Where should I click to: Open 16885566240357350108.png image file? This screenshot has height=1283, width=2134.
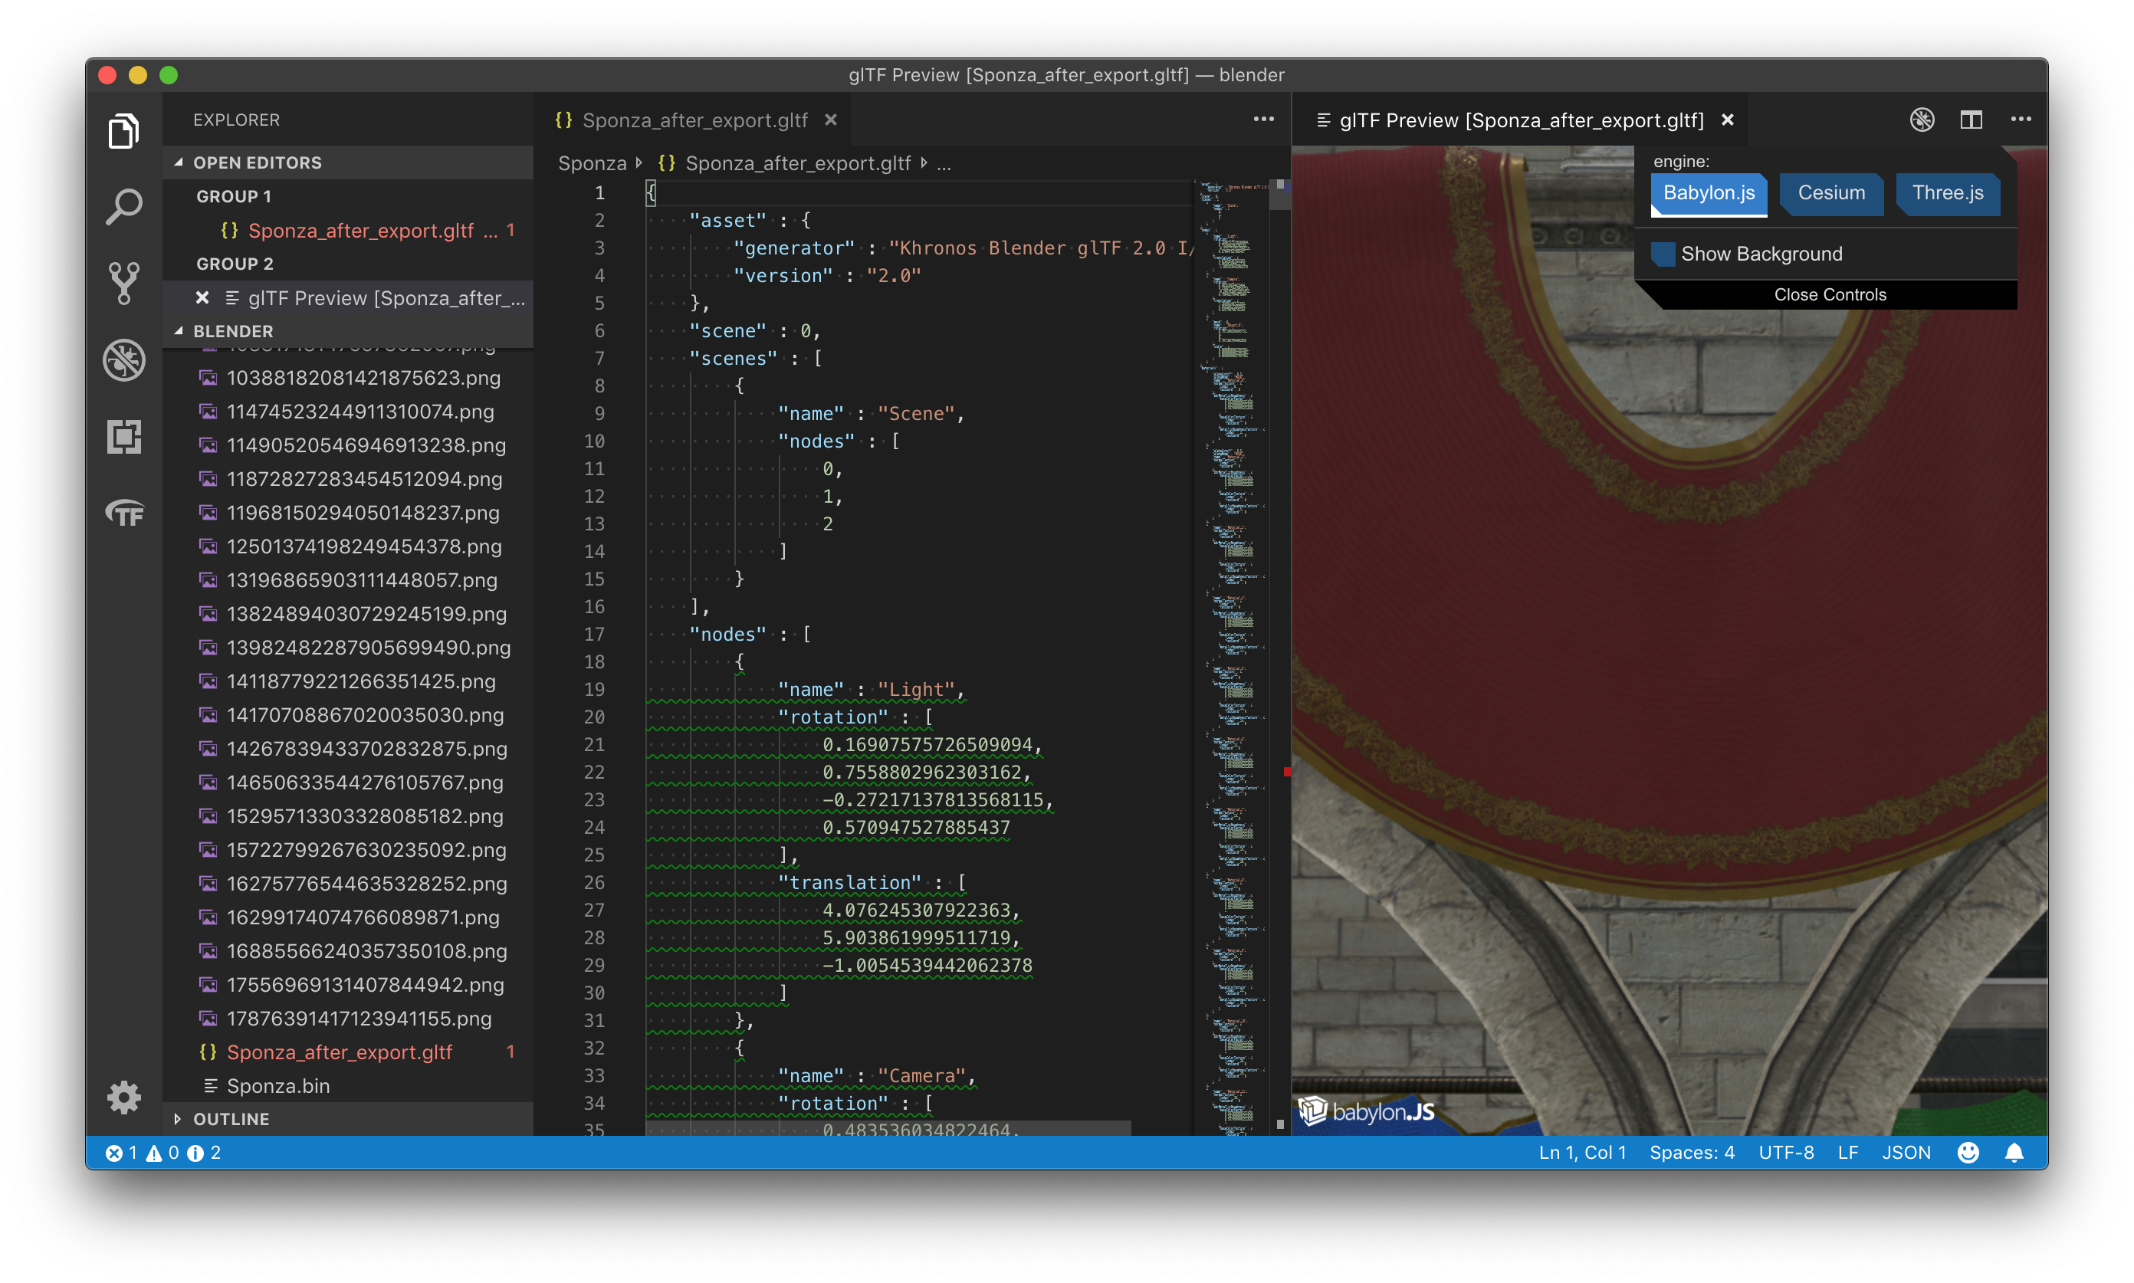[x=347, y=951]
